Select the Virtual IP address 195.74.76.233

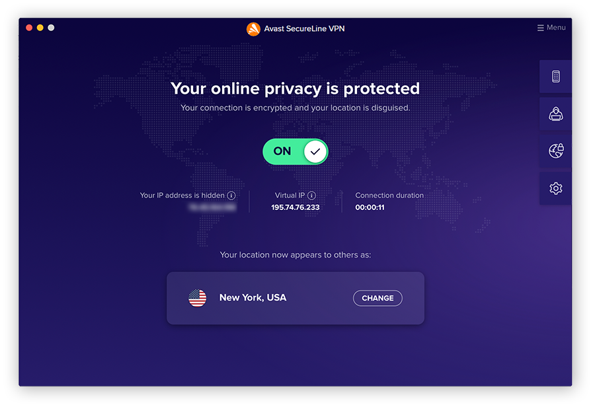(295, 207)
